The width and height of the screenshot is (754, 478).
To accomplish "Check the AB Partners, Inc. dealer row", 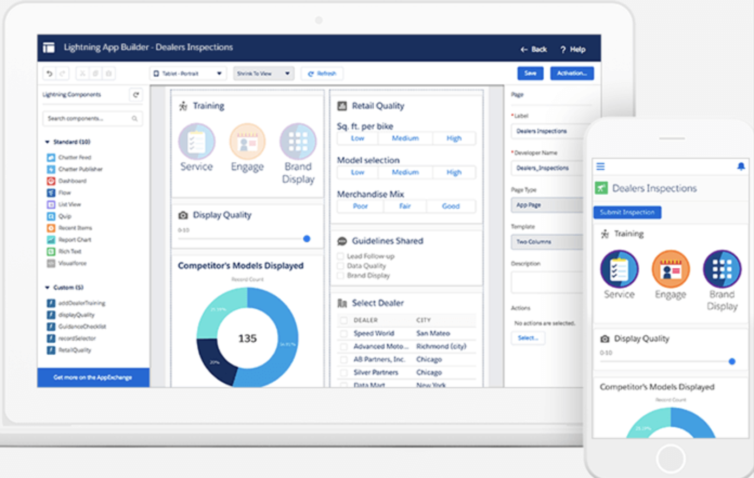I will pos(343,360).
